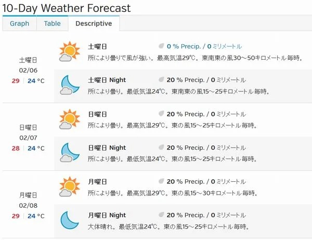Click the raindrop icon in 月曜日 Night row
Screen dimensions: 312x240
click(161, 215)
